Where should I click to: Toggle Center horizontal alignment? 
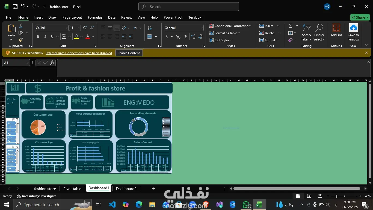(x=110, y=37)
